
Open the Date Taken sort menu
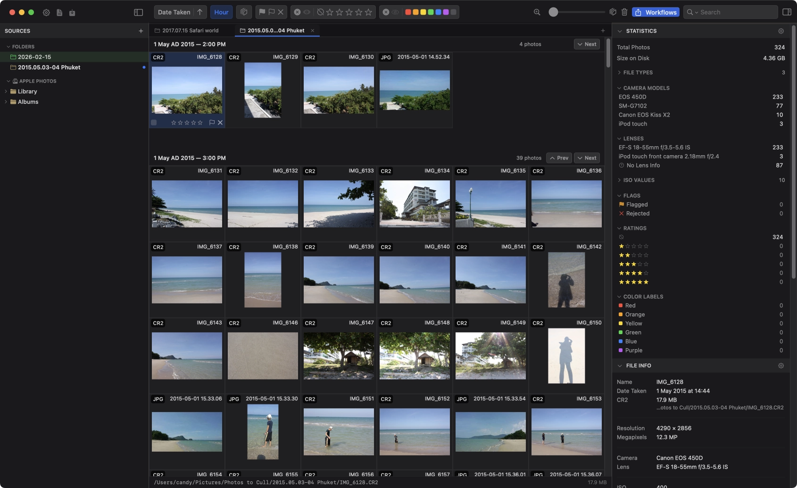click(x=174, y=12)
